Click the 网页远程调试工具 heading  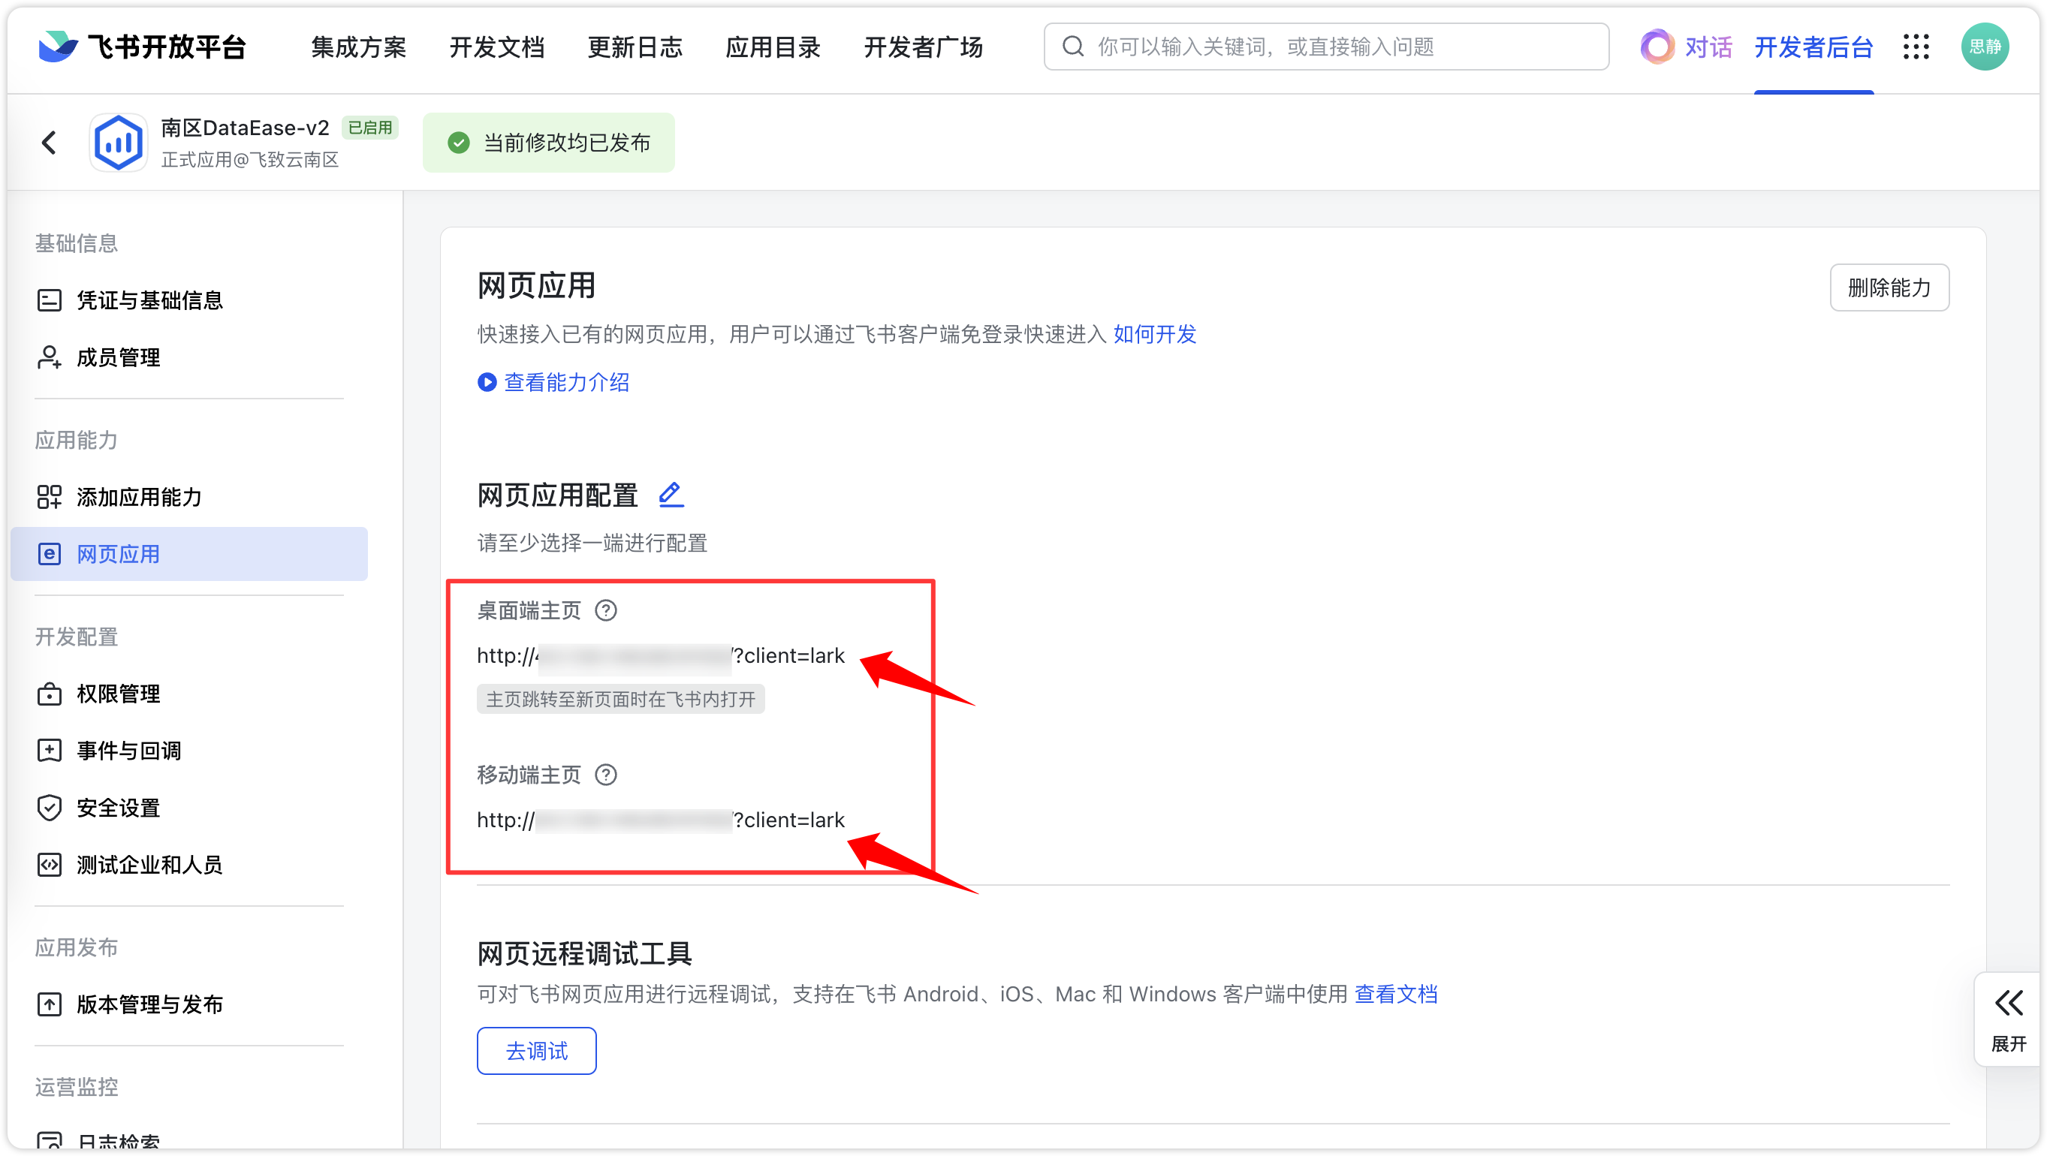click(x=584, y=953)
